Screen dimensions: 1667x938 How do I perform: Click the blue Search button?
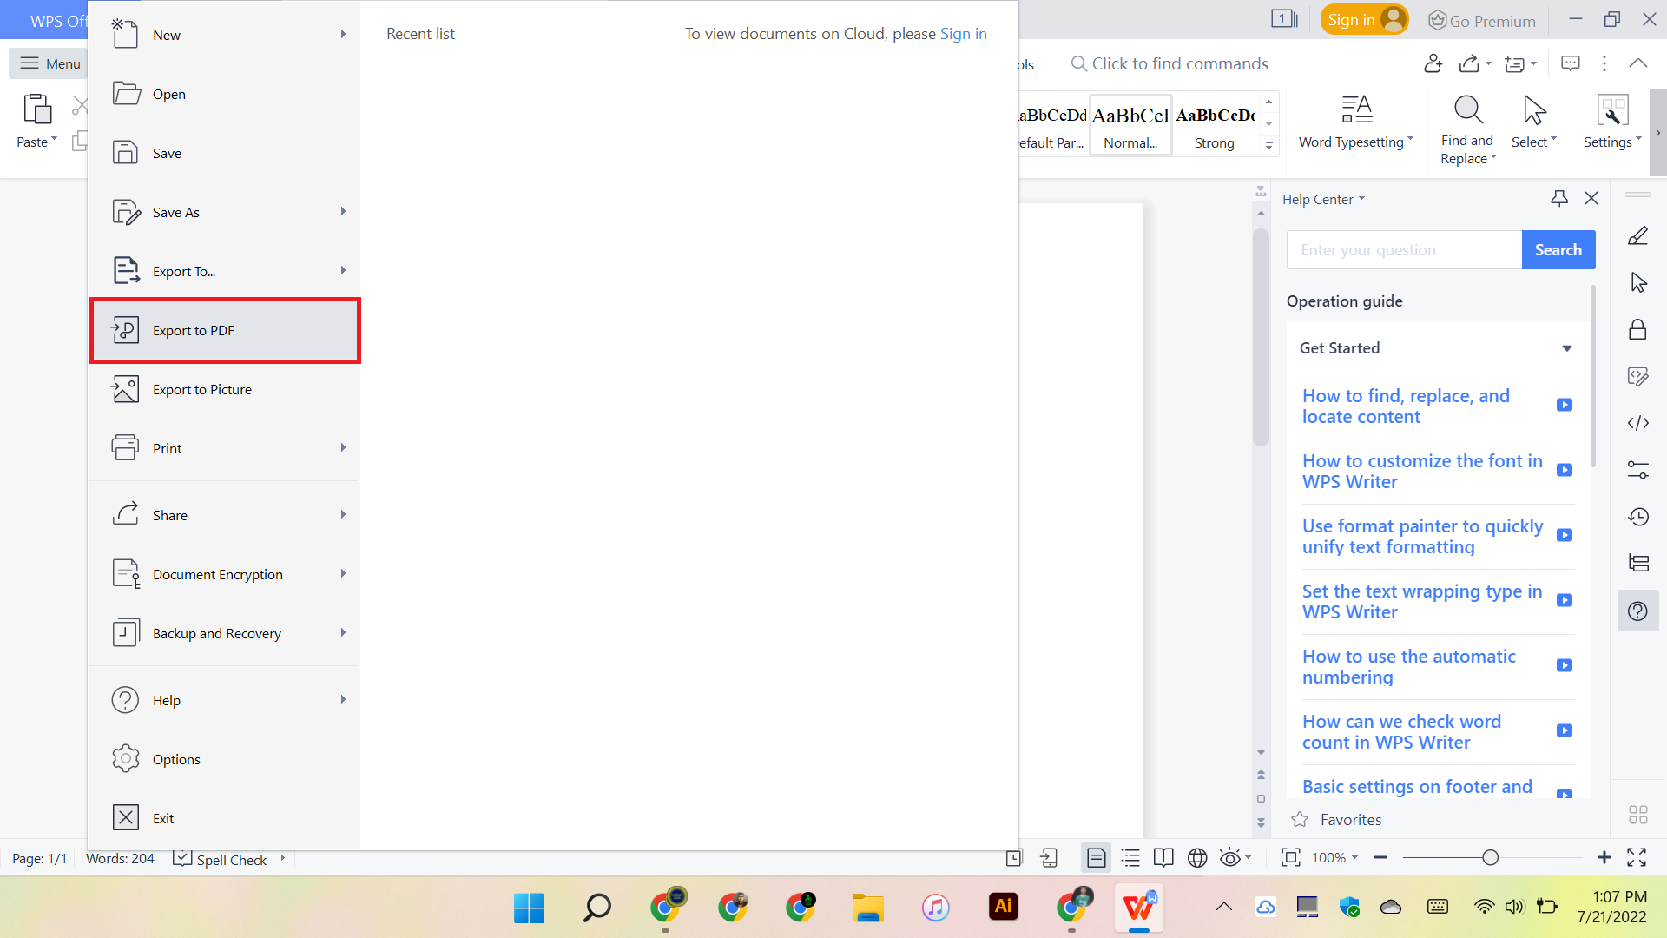1558,250
